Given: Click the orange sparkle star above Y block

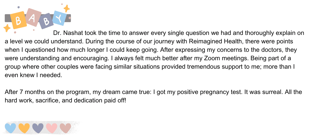Looking at the screenshot, I should pyautogui.click(x=67, y=8).
